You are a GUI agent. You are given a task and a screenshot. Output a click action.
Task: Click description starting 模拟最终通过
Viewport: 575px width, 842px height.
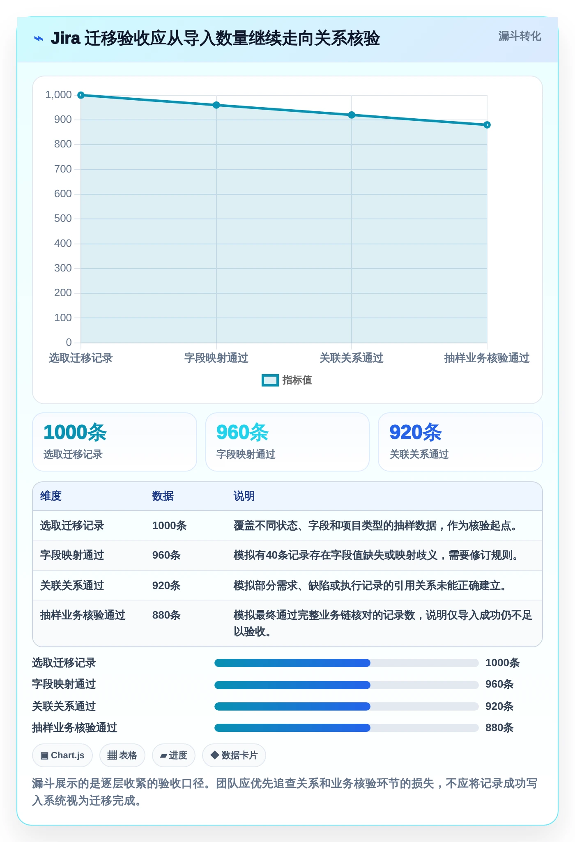click(383, 623)
